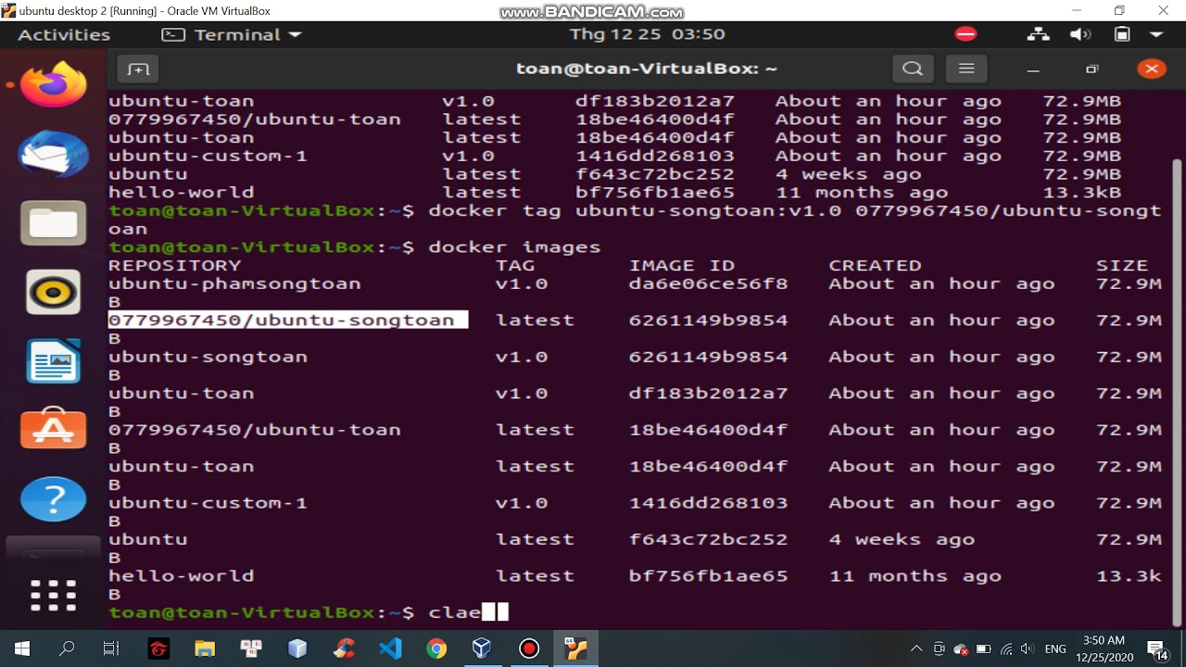Screen dimensions: 1186x667
Task: Click image ID da6e06ce56f8
Action: [x=709, y=283]
